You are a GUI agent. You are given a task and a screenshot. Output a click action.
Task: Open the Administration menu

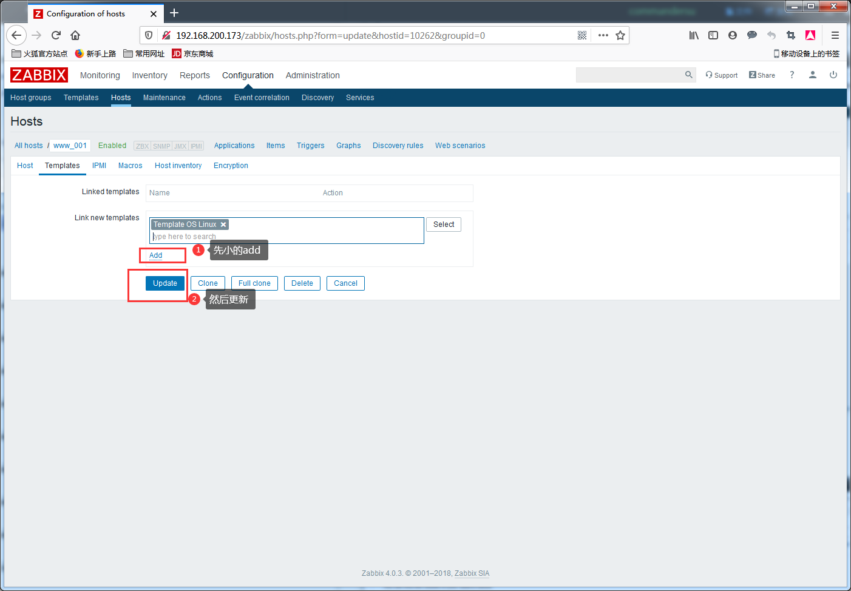click(x=313, y=75)
